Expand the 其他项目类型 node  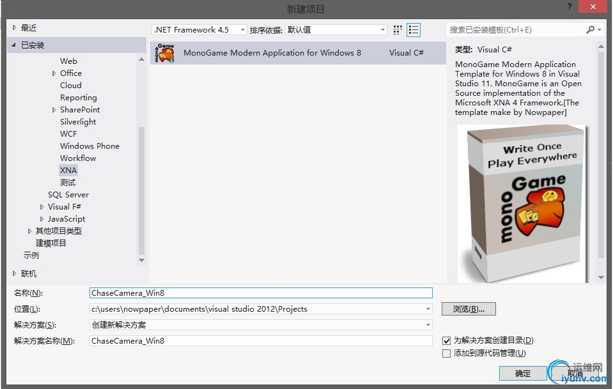pos(29,231)
